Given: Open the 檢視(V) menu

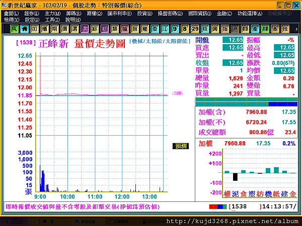Looking at the screenshot, I should (12, 20).
